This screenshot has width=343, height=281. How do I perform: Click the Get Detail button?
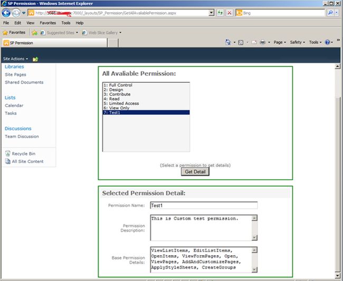[195, 172]
